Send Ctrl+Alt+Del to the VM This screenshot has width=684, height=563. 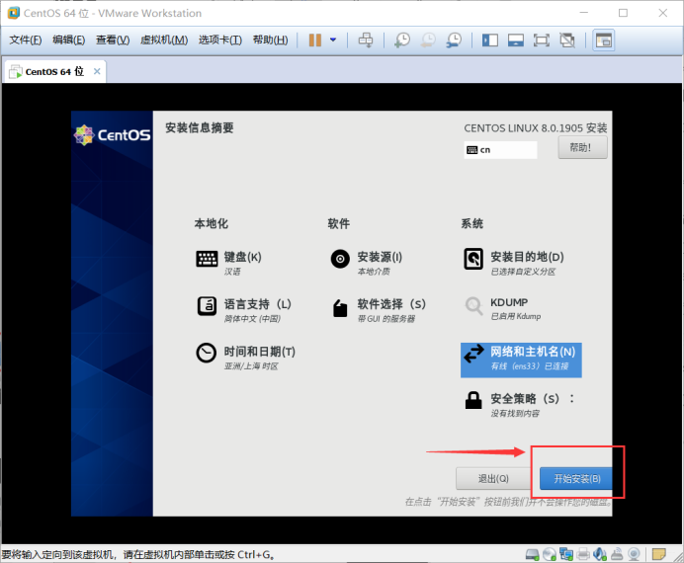click(x=366, y=40)
